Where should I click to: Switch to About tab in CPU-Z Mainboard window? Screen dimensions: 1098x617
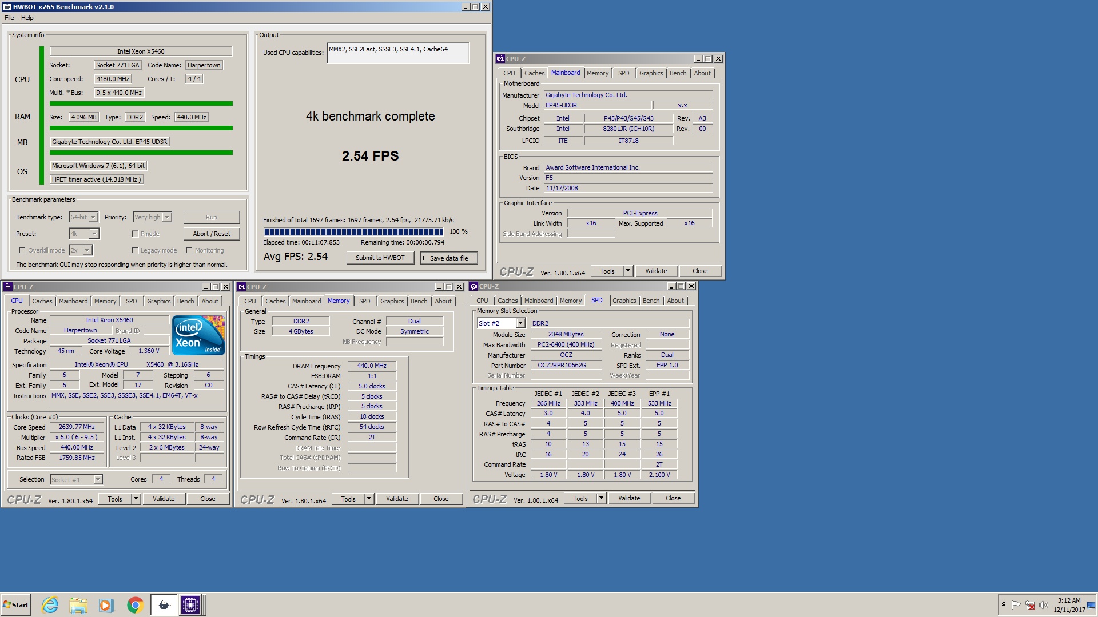point(702,73)
